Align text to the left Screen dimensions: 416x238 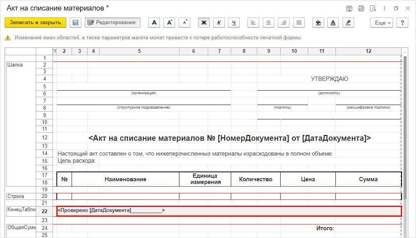253,23
